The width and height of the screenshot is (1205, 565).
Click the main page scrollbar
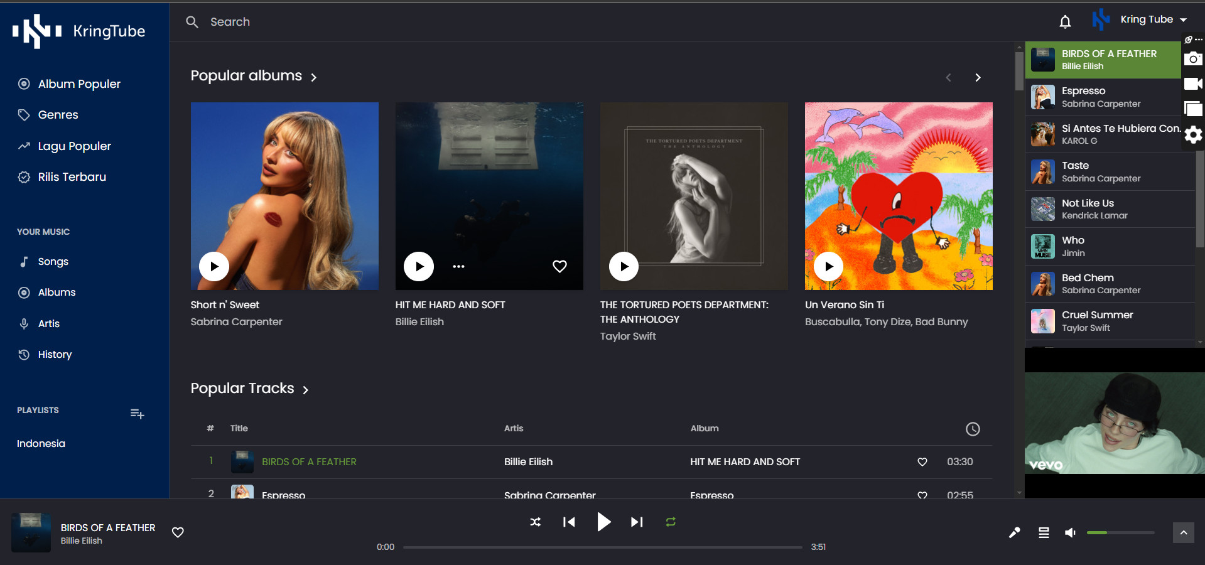tap(1019, 71)
